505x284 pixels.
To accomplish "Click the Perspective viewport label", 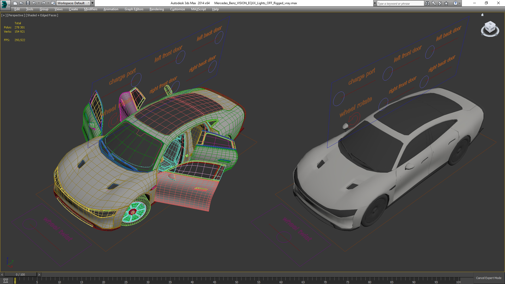I will [x=16, y=15].
